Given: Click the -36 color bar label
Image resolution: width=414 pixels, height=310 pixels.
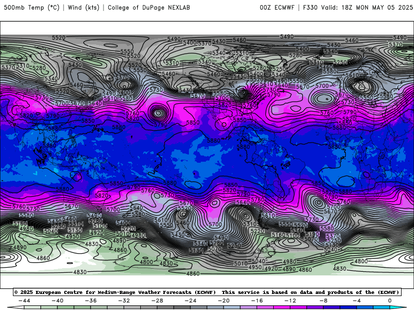Looking at the screenshot, I should coord(91,301).
